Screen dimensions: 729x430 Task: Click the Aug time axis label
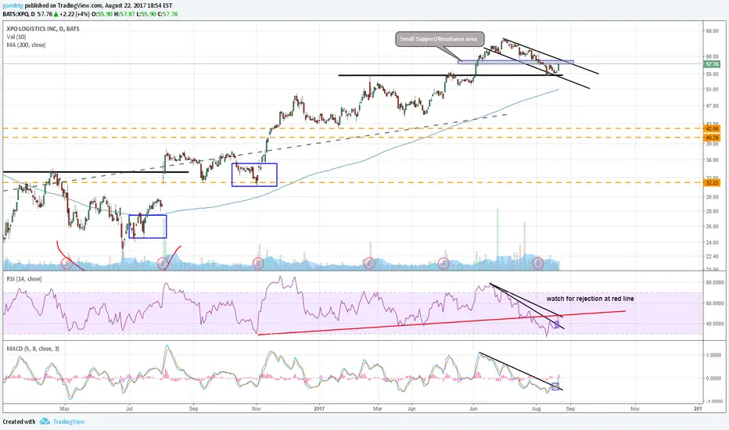coord(536,409)
